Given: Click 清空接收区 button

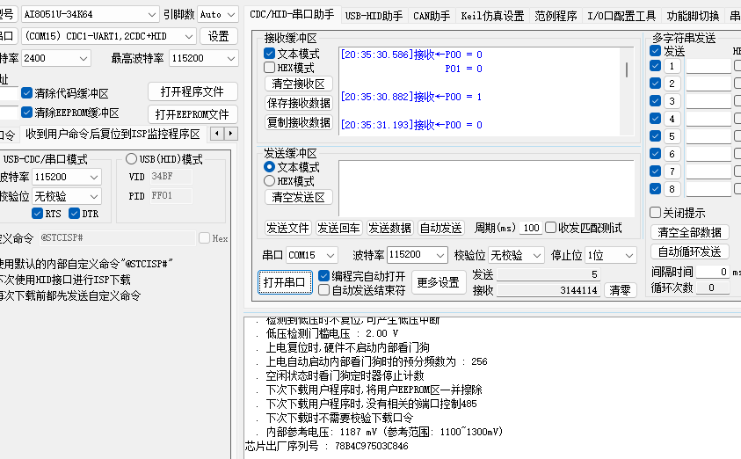Looking at the screenshot, I should tap(299, 84).
